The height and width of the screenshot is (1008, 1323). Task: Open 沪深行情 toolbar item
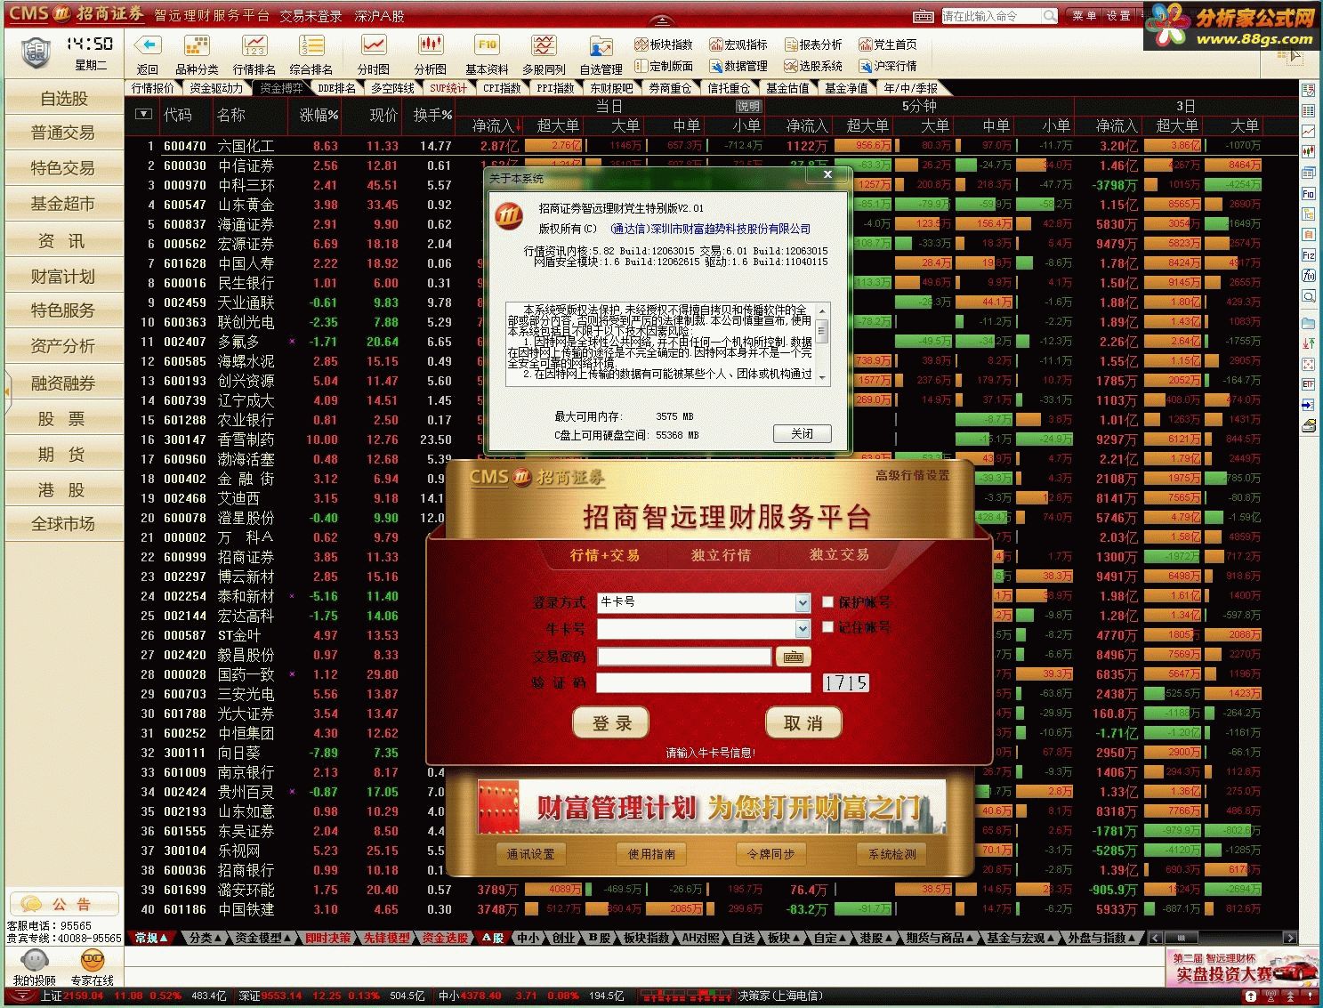[x=888, y=66]
